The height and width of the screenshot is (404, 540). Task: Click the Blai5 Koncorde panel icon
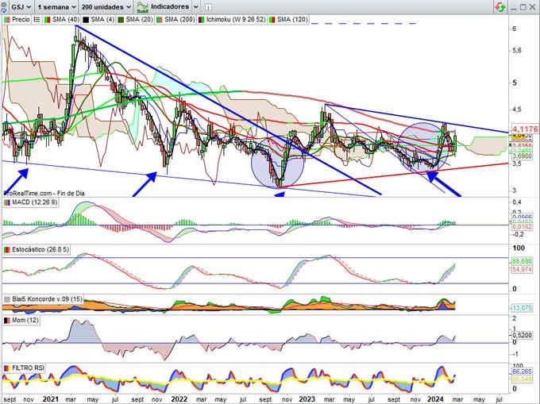[x=6, y=299]
